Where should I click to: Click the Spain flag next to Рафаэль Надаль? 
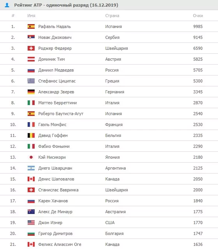point(31,26)
